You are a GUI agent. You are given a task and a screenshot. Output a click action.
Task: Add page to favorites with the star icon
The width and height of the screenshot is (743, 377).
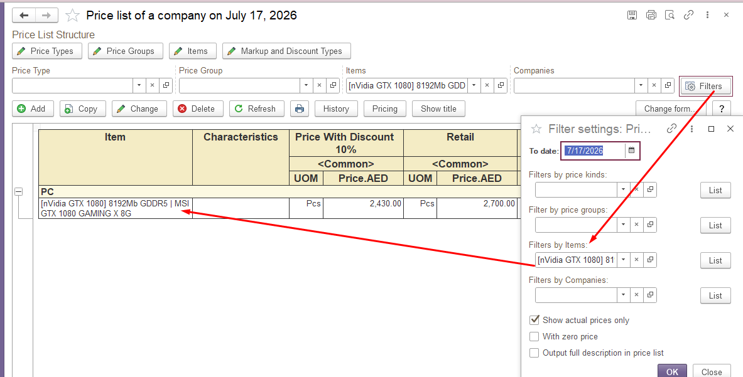point(72,16)
